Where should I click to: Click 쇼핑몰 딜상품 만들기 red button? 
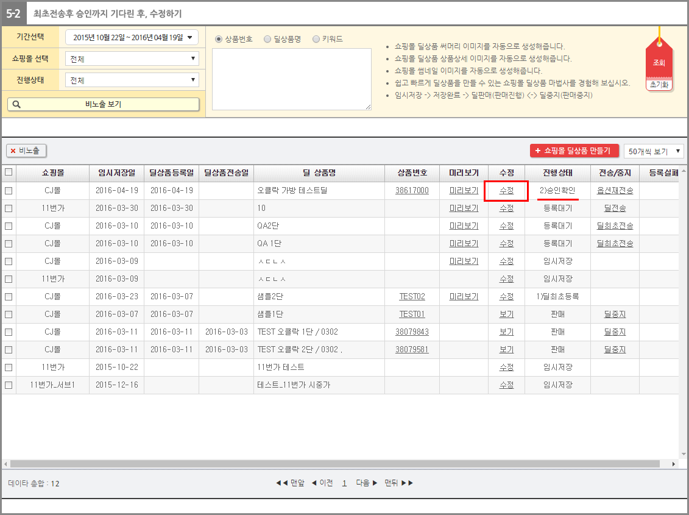(x=574, y=151)
